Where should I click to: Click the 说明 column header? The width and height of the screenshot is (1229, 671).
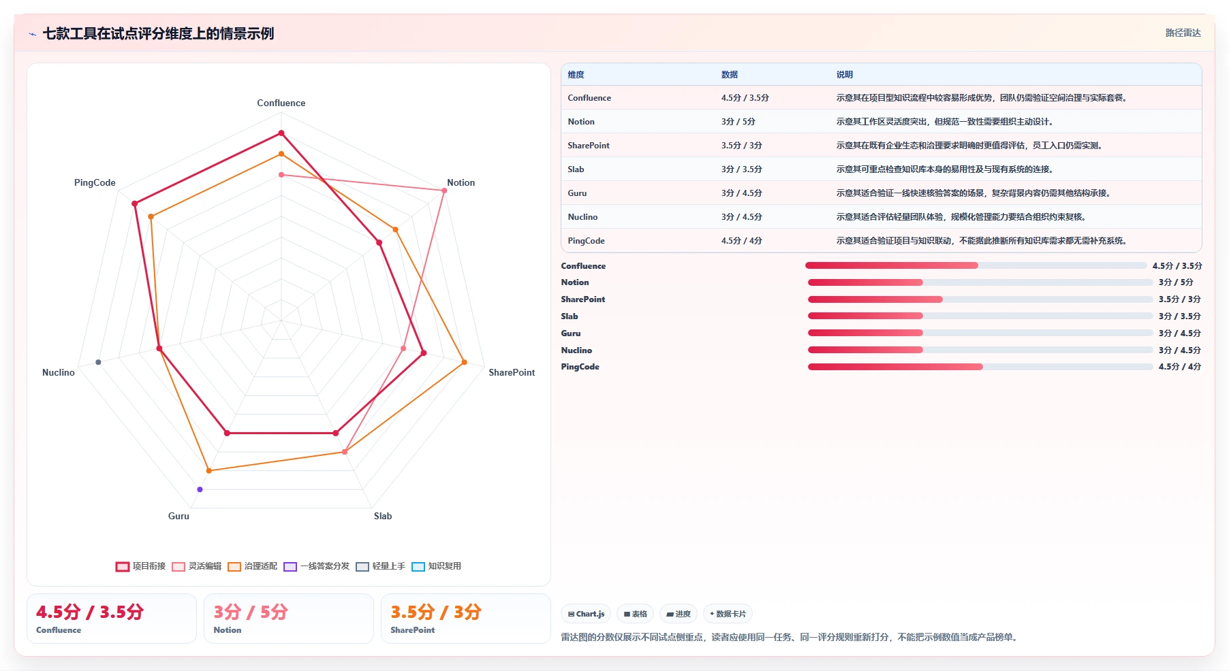point(845,75)
